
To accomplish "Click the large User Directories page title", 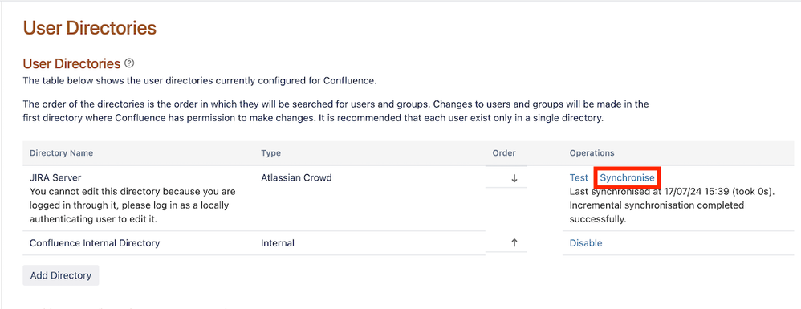I will pos(89,27).
